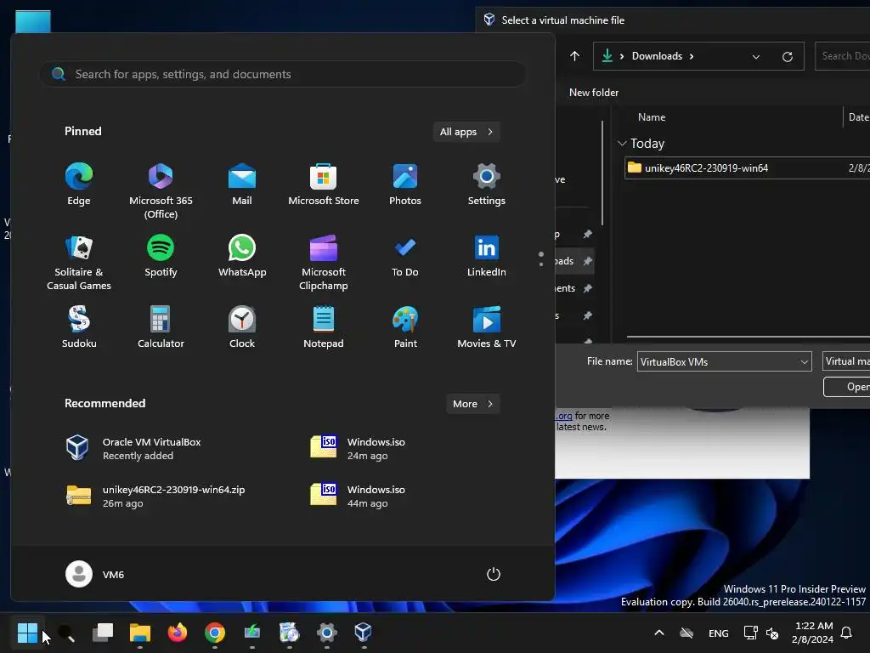Click the .org link in VirtualBox window
870x653 pixels.
[x=564, y=416]
